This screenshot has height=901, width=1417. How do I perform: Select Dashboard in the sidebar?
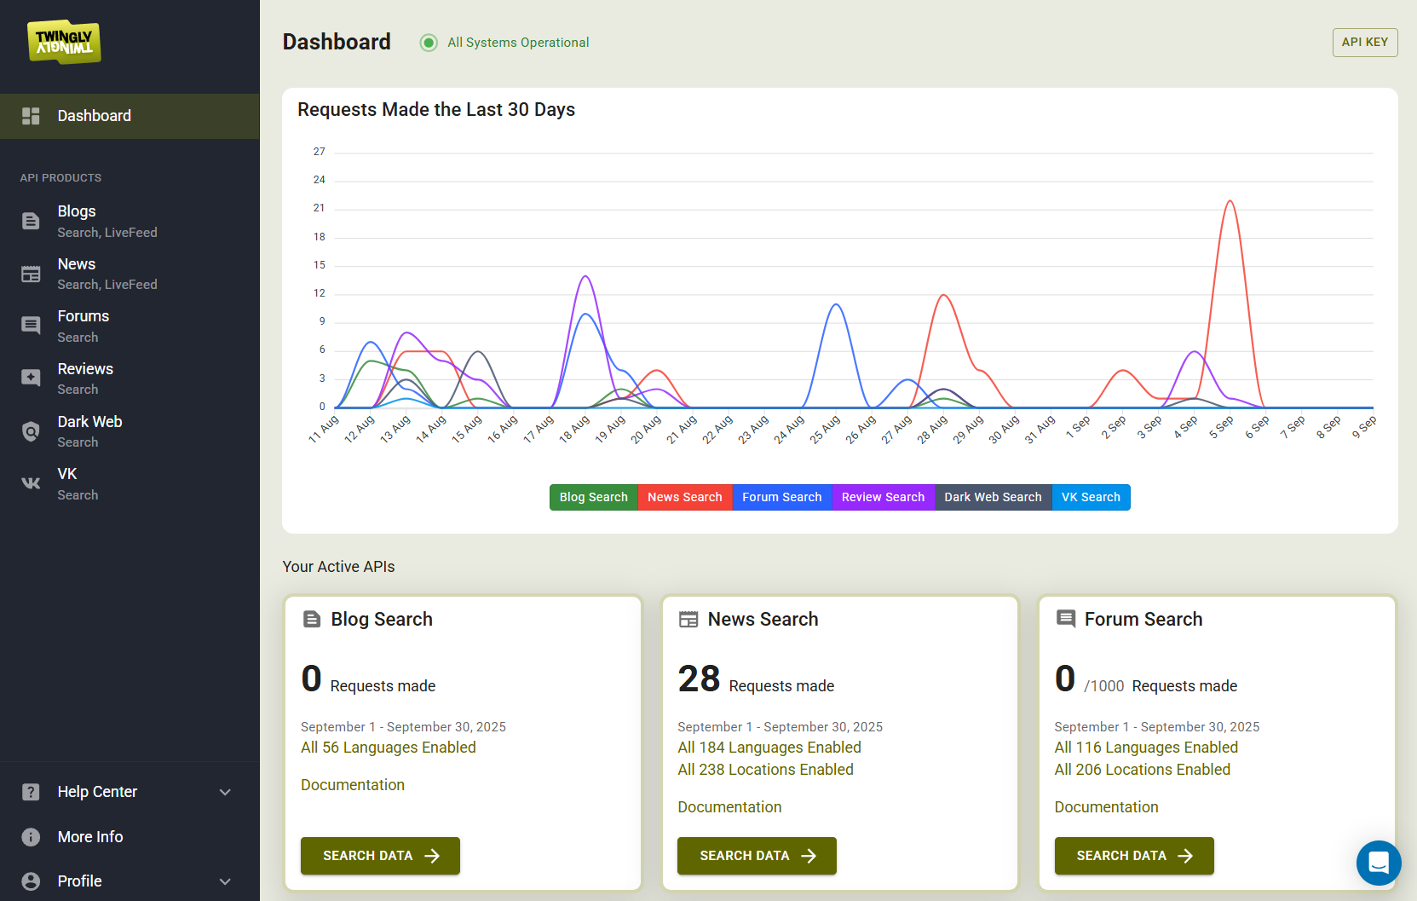[x=94, y=116]
